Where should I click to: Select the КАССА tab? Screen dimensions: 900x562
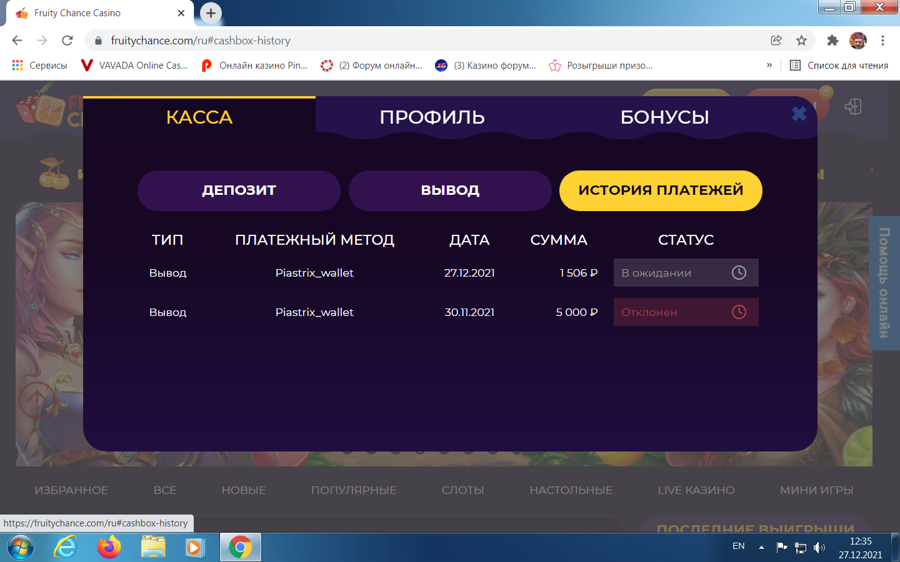click(199, 117)
